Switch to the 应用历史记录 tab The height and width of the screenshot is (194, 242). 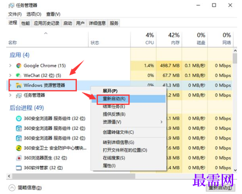47,23
